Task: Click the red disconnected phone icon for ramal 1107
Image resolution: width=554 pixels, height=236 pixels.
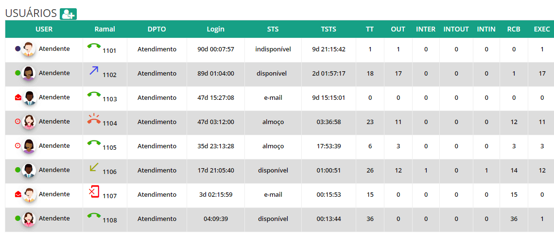Action: click(x=94, y=192)
